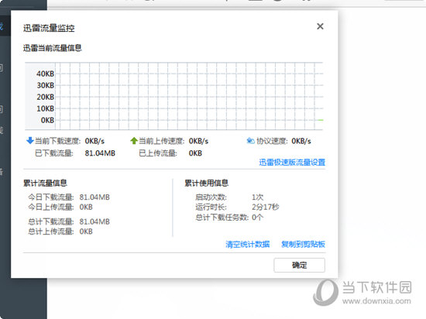
Task: Click the 40KB axis label on the chart
Action: coord(46,74)
